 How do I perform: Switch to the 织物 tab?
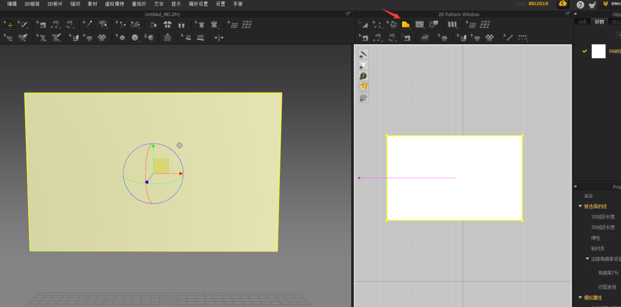tap(599, 22)
